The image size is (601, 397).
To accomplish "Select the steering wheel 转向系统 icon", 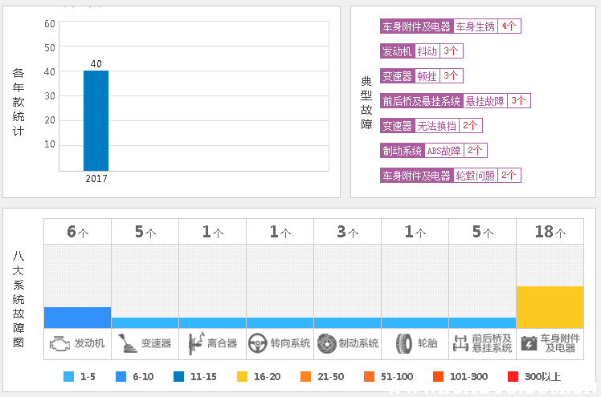I will pos(257,343).
